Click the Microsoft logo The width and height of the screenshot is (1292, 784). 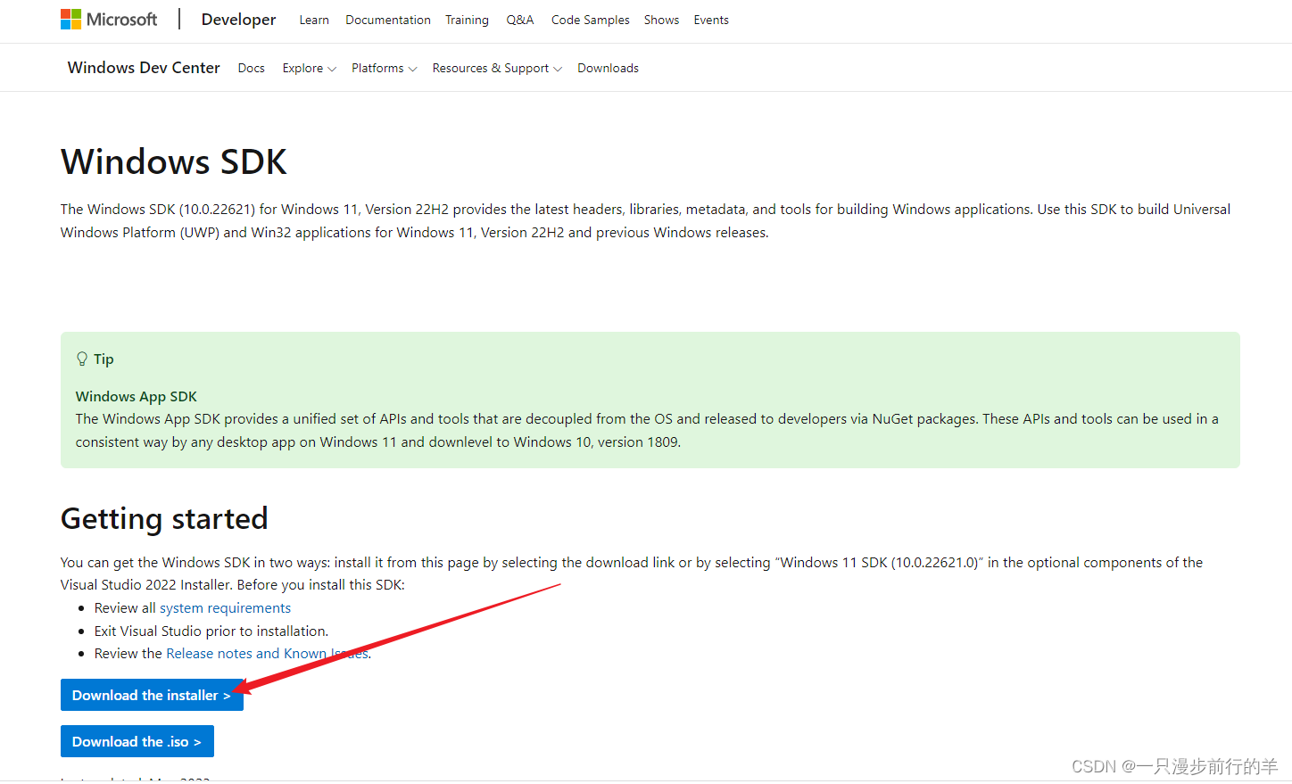pyautogui.click(x=109, y=20)
